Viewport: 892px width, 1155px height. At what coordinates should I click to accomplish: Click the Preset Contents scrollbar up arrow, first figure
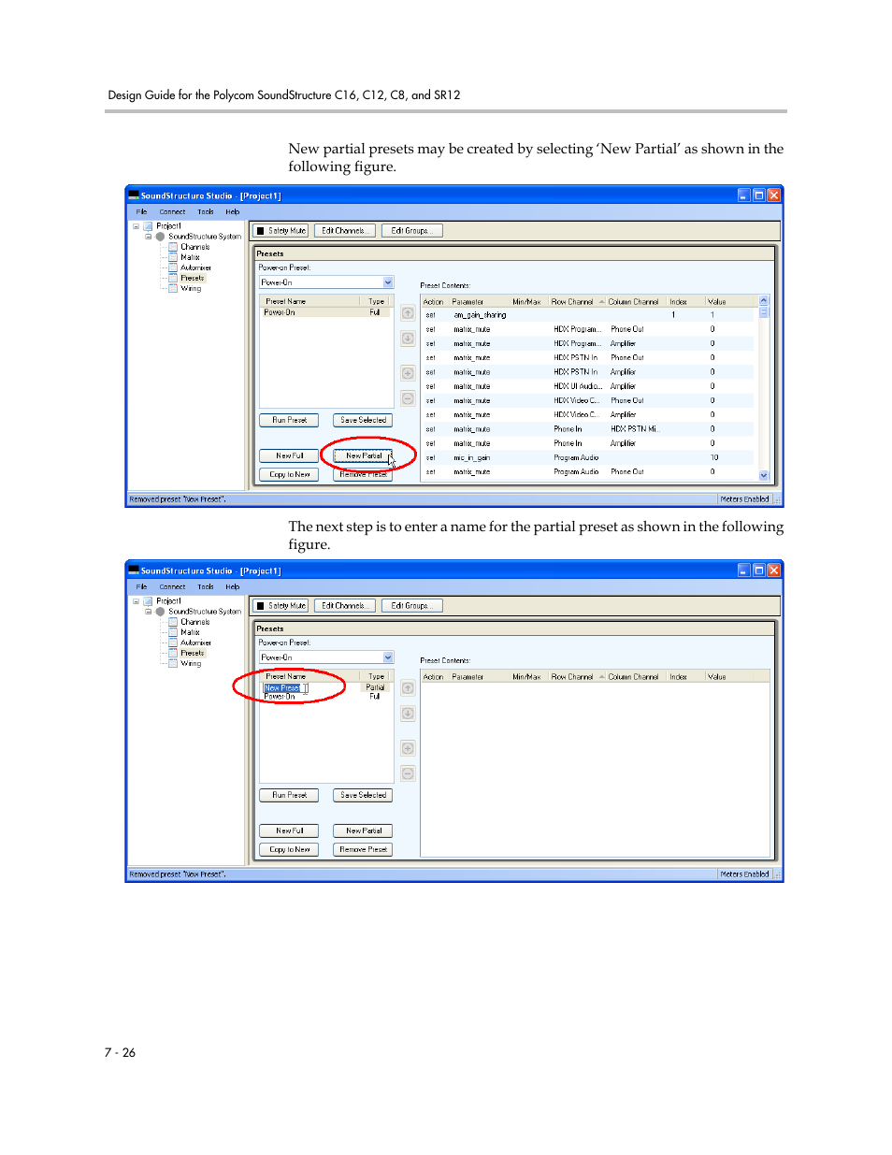[764, 301]
